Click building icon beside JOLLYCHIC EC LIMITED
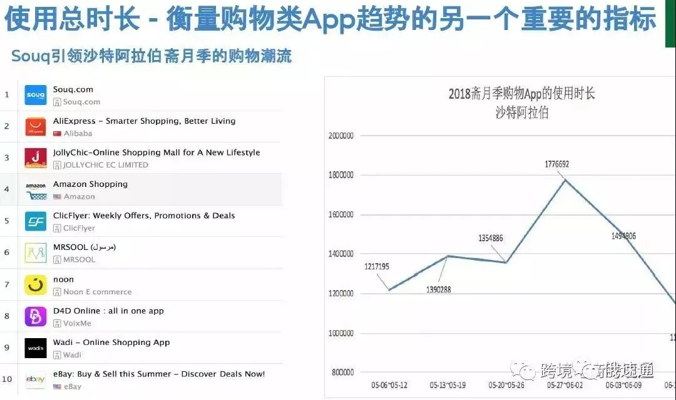The width and height of the screenshot is (676, 400). pyautogui.click(x=57, y=165)
